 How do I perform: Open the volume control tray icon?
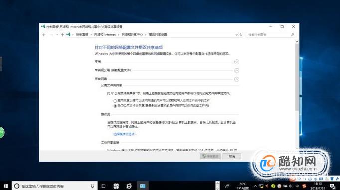point(291,186)
